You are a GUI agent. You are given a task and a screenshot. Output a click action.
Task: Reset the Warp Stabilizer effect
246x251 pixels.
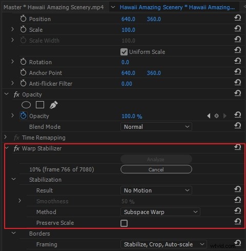(238, 147)
